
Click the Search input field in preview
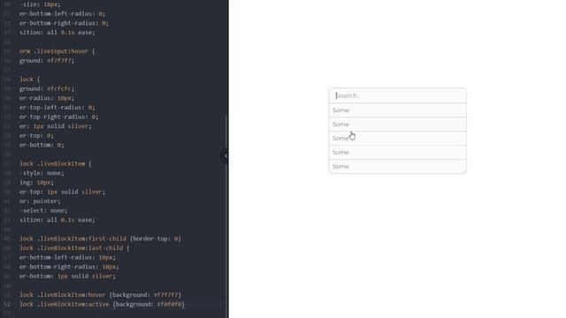(397, 95)
